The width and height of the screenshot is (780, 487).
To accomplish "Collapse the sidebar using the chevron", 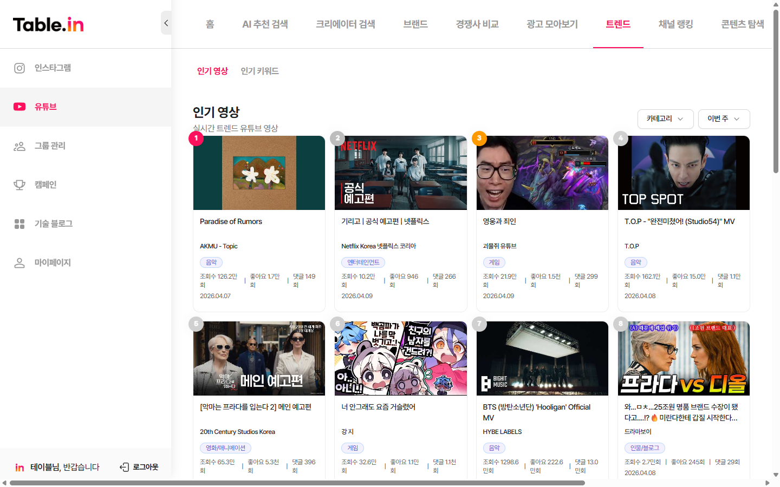I will [x=166, y=23].
